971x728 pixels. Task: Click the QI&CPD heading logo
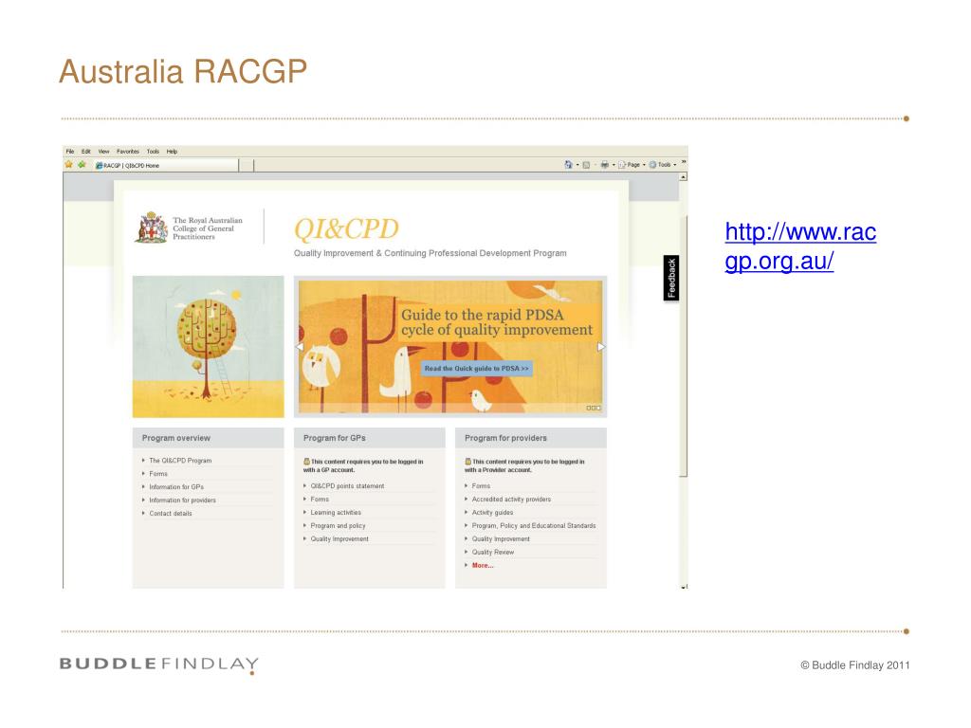click(346, 229)
